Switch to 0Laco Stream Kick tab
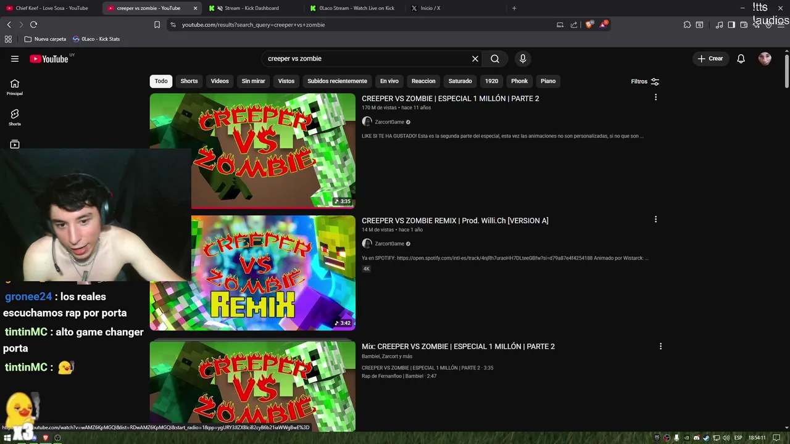Image resolution: width=790 pixels, height=444 pixels. point(357,8)
